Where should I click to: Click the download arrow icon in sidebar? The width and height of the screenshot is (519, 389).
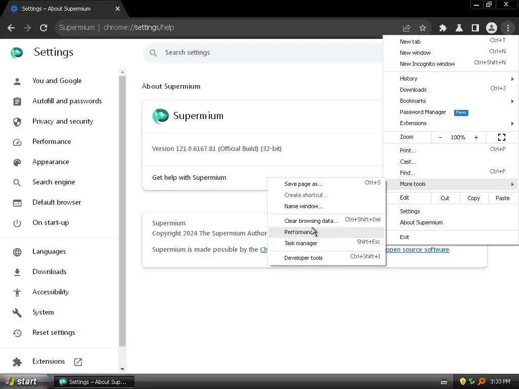[x=17, y=272]
